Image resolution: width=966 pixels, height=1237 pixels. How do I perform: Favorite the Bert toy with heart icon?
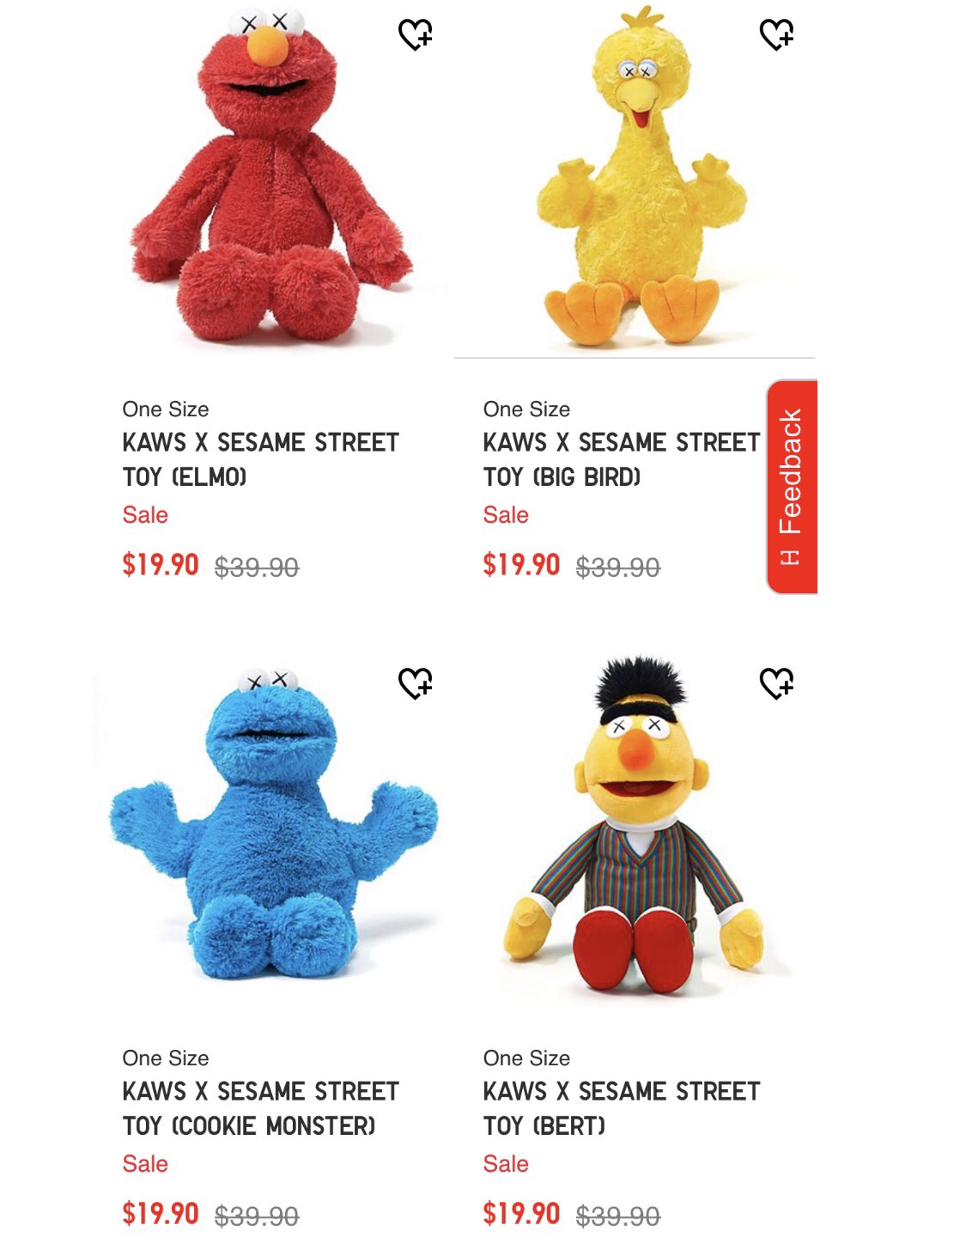pos(777,683)
